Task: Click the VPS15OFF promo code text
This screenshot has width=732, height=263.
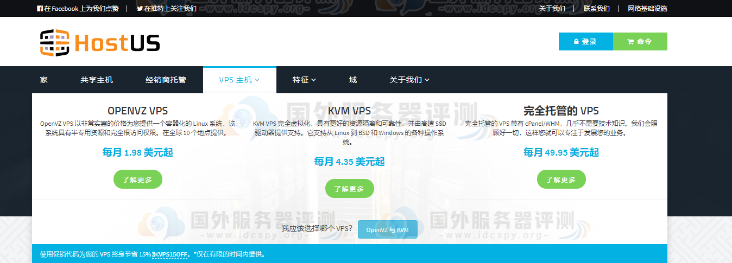Action: tap(173, 254)
